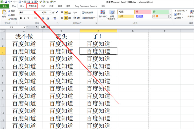Image resolution: width=194 pixels, height=129 pixels.
Task: Expand the Name Box dropdown arrow
Action: (x=24, y=27)
